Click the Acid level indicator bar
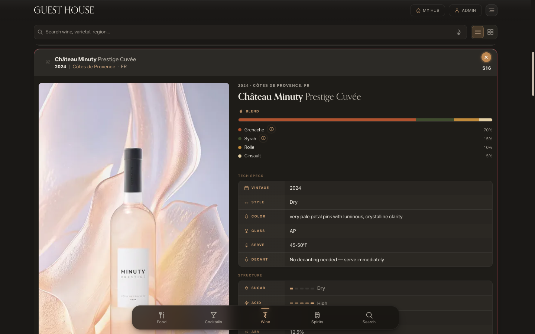Screen dimensions: 535x334 tap(302, 303)
